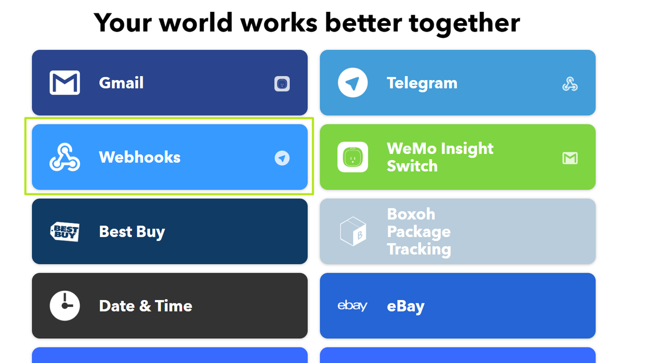Select the Best Buy service name
Viewport: 646px width, 363px height.
(132, 232)
